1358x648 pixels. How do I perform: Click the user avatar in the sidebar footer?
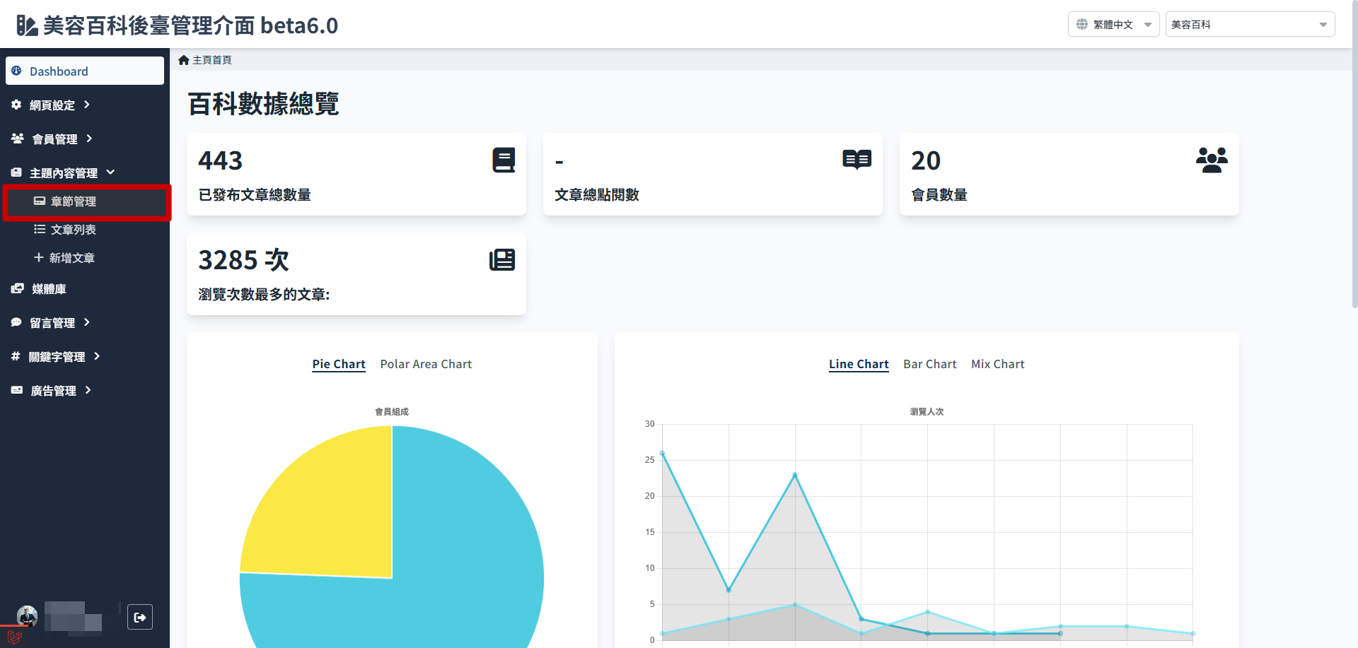point(28,616)
